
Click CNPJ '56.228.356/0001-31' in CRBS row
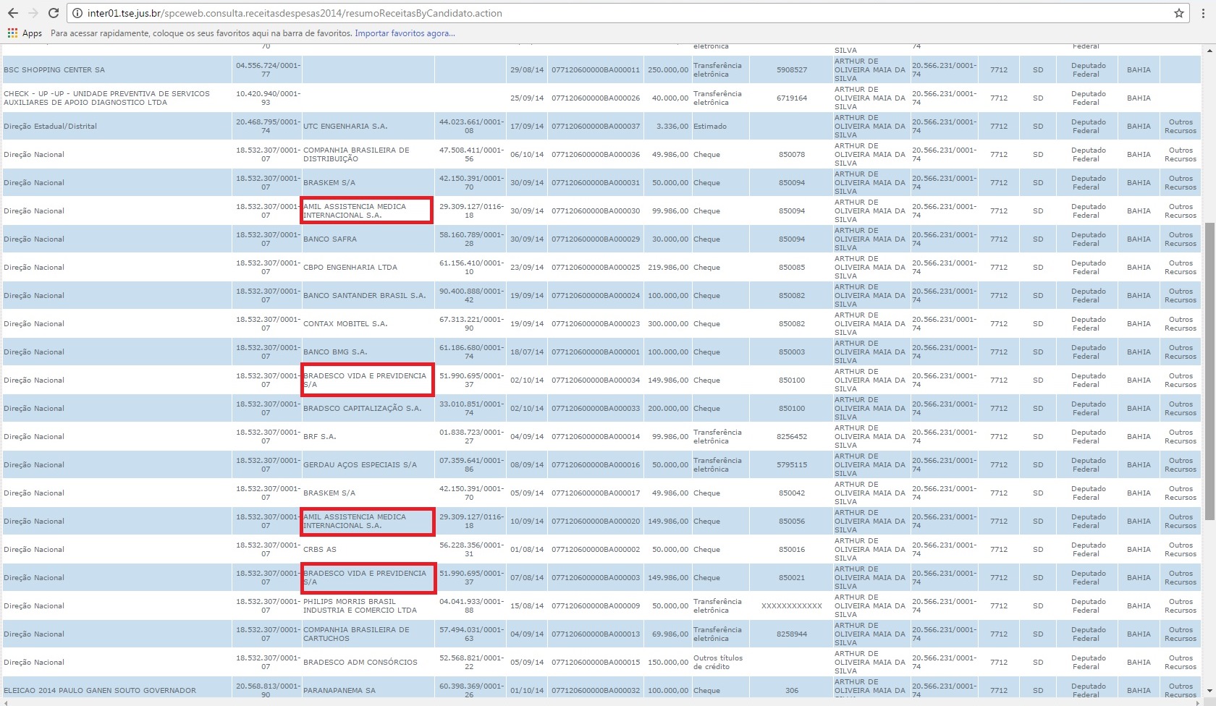470,550
